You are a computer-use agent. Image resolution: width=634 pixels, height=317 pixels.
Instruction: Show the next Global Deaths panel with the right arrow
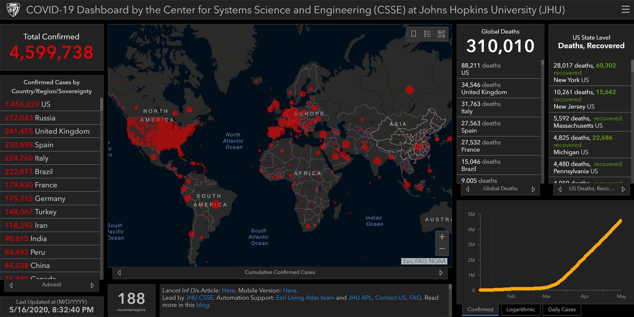(x=533, y=189)
